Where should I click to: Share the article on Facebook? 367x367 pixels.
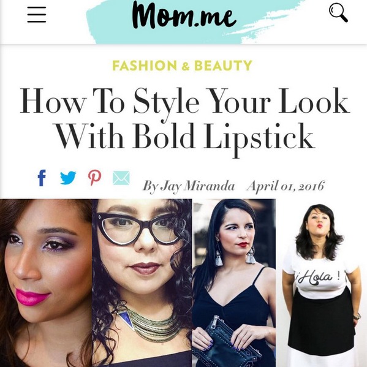click(42, 178)
